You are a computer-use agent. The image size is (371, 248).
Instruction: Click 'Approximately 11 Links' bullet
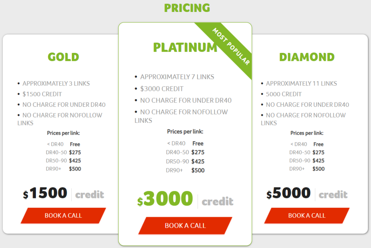301,84
